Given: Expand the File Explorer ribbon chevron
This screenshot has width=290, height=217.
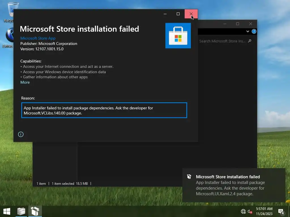Looking at the screenshot, I should coord(248,31).
